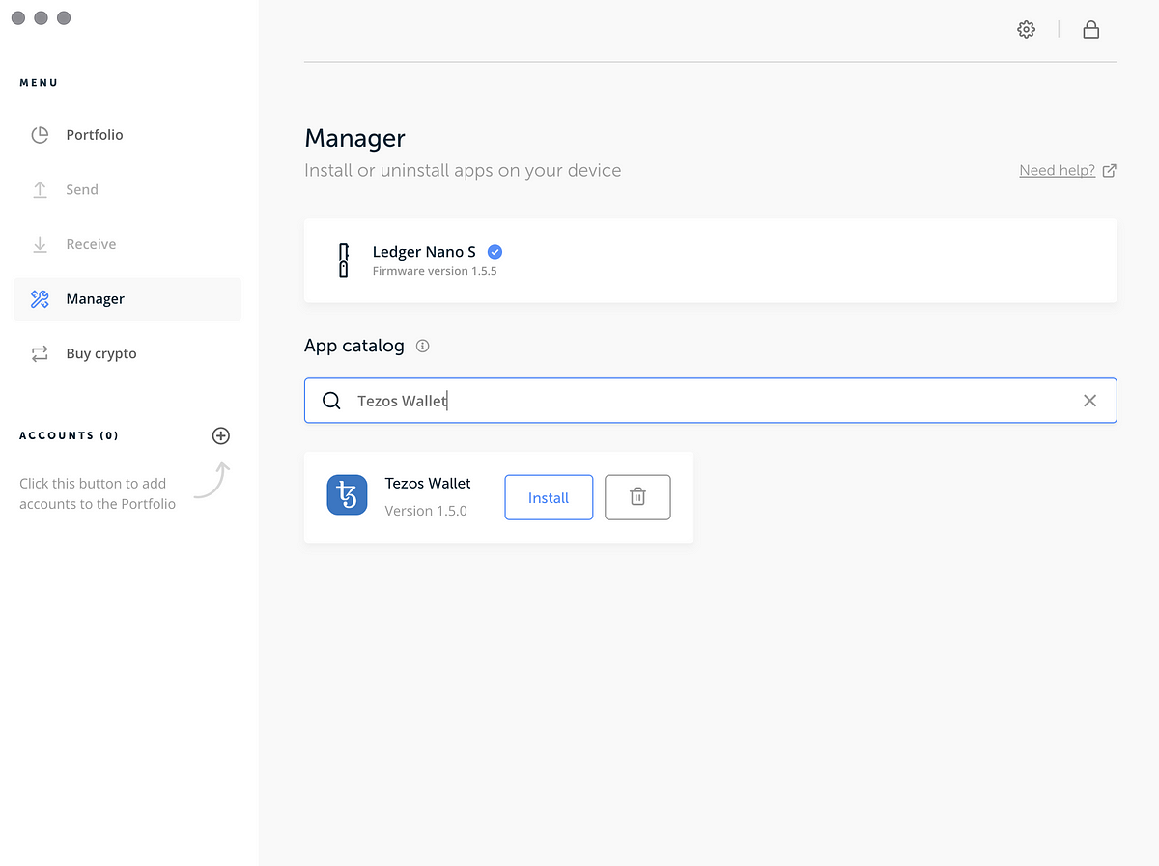This screenshot has width=1159, height=866.
Task: Open the Buy crypto page
Action: click(100, 353)
